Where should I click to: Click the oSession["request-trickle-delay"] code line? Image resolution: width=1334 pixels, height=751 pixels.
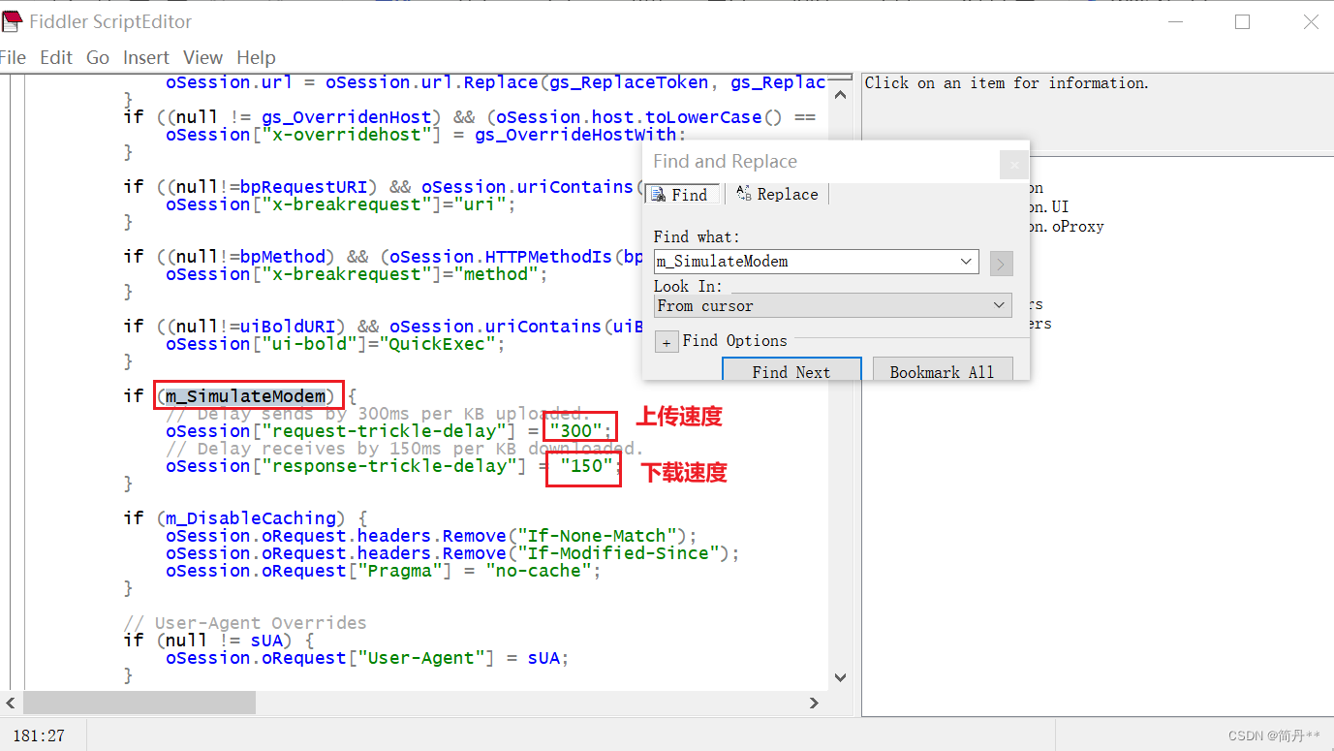point(388,431)
